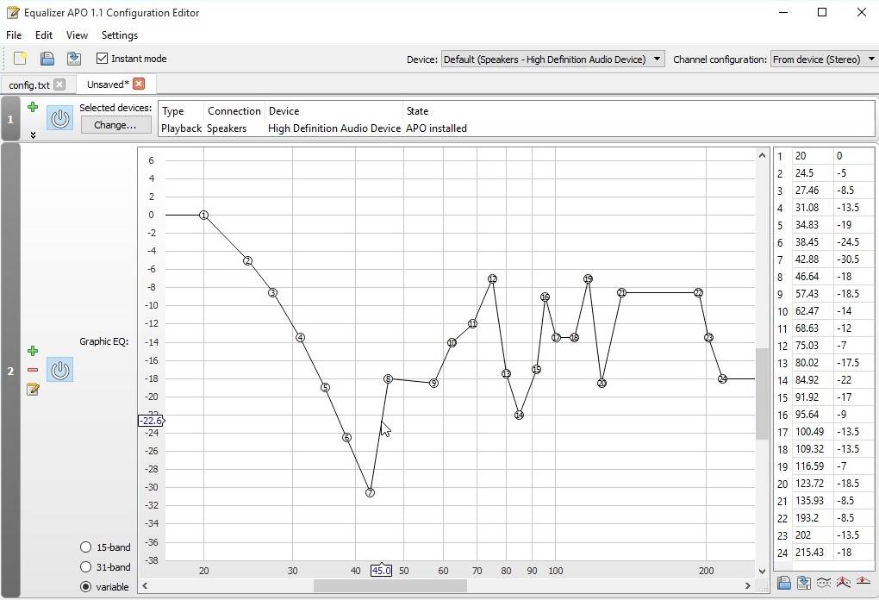
Task: Click the graph scroll-left arrow
Action: pos(145,585)
